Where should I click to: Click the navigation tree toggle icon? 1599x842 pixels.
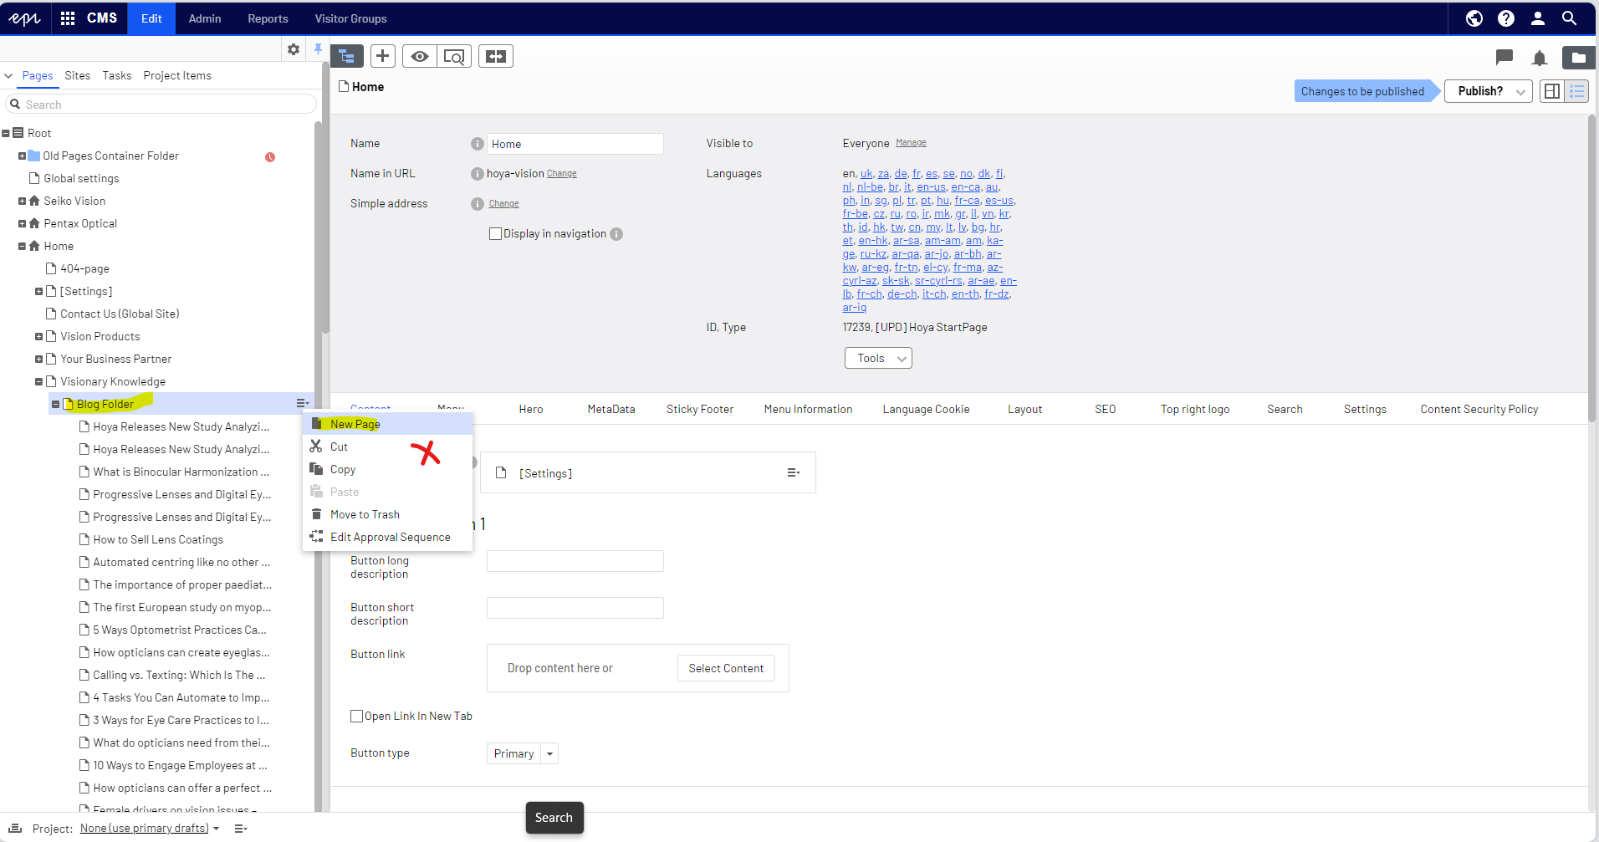pos(347,56)
